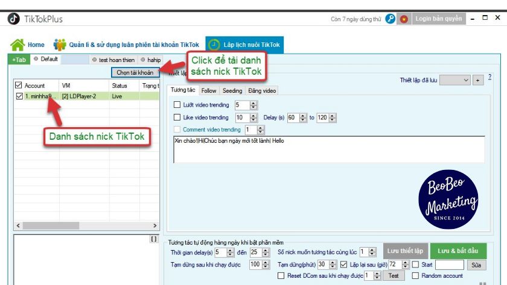Open the Đăng video tab
This screenshot has width=507, height=285.
[x=262, y=91]
